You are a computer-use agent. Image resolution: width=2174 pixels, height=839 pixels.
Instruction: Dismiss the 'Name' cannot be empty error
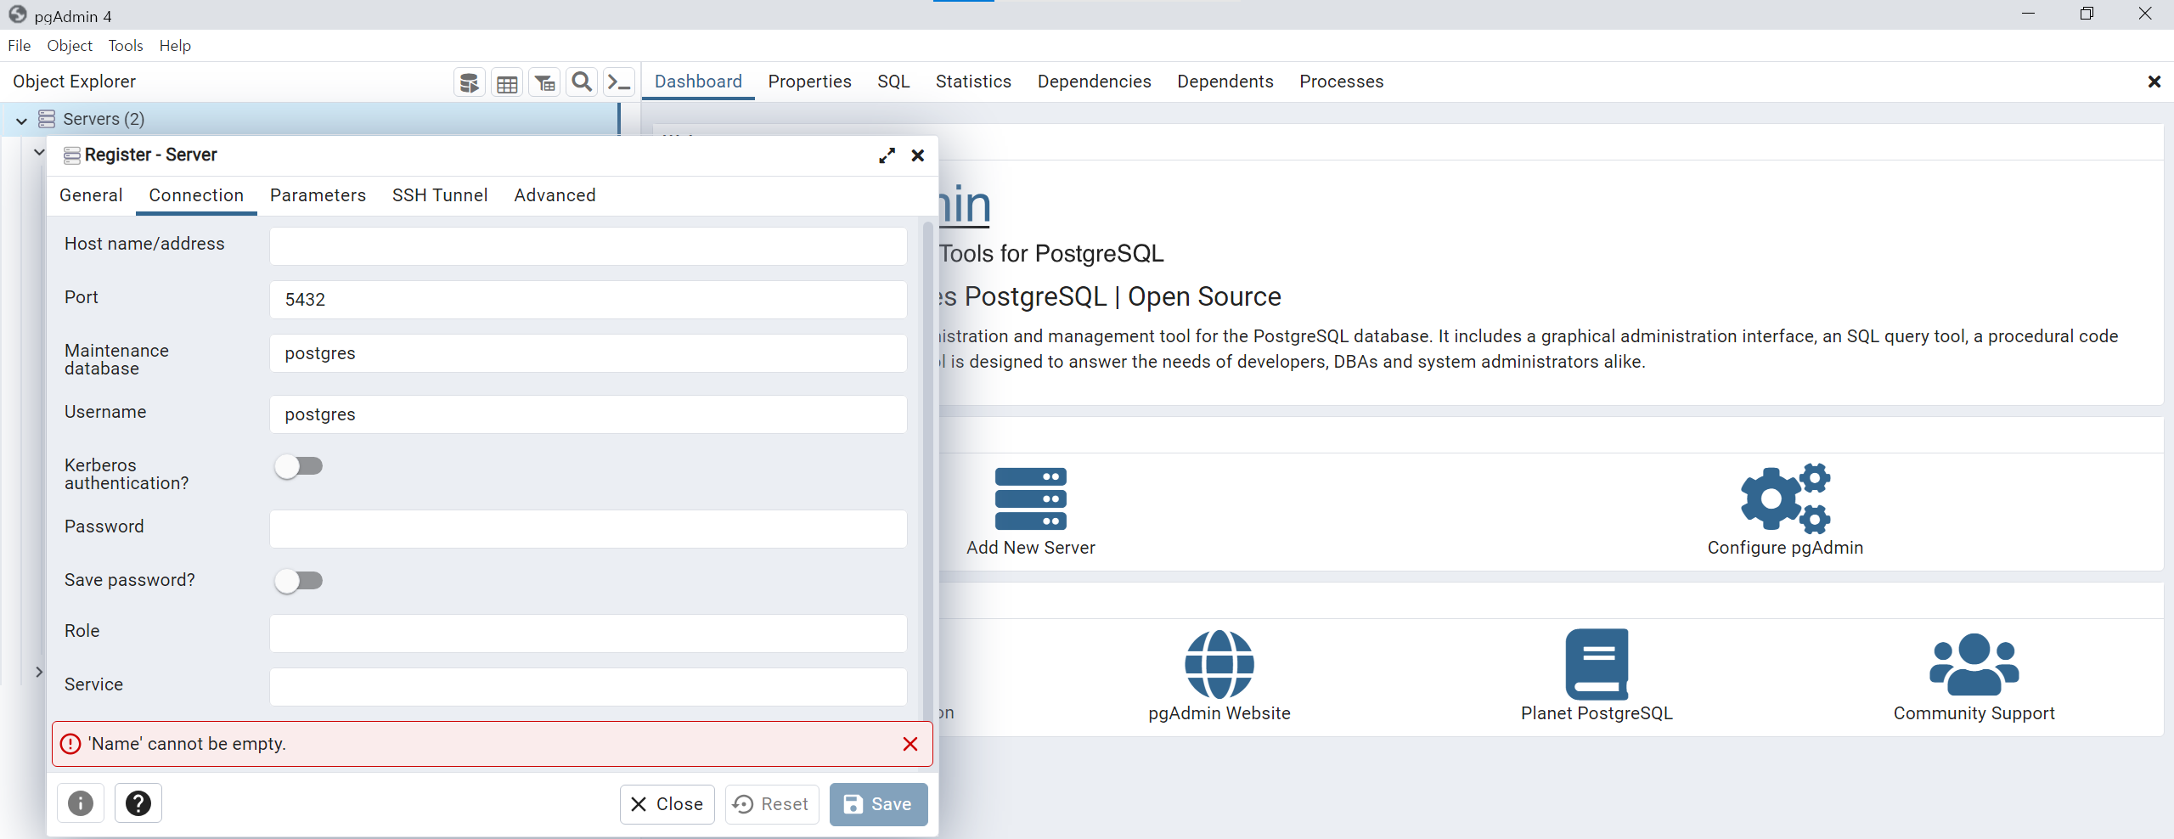[910, 744]
